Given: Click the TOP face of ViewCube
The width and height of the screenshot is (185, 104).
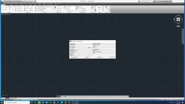Looking at the screenshot, I should (178, 19).
